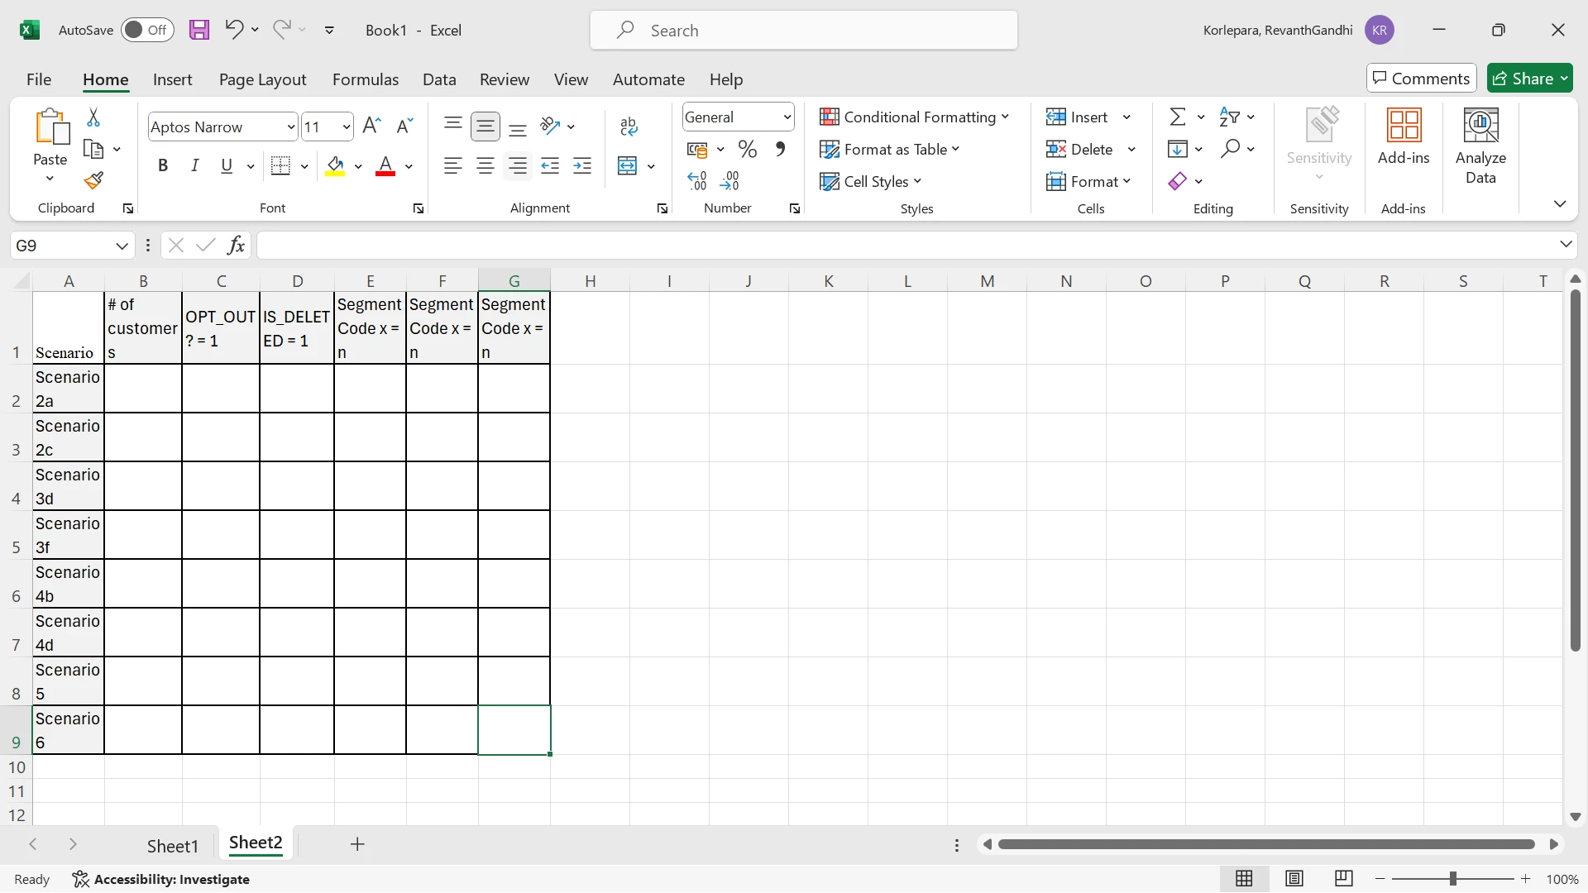The height and width of the screenshot is (893, 1588).
Task: Click the AutoSum sigma icon
Action: click(1177, 117)
